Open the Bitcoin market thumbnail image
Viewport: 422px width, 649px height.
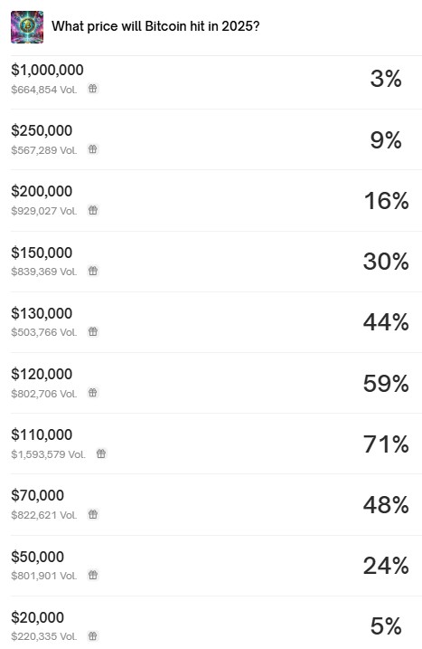click(27, 27)
